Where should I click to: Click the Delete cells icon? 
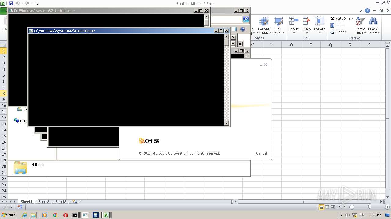(306, 21)
